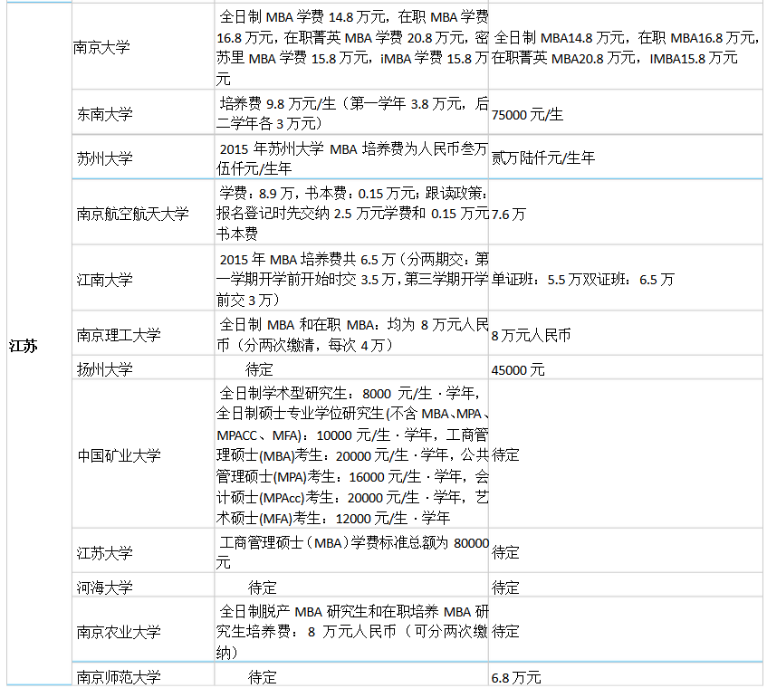767x688 pixels.
Task: Select the 南京航空航天大学 cell
Action: pyautogui.click(x=143, y=212)
